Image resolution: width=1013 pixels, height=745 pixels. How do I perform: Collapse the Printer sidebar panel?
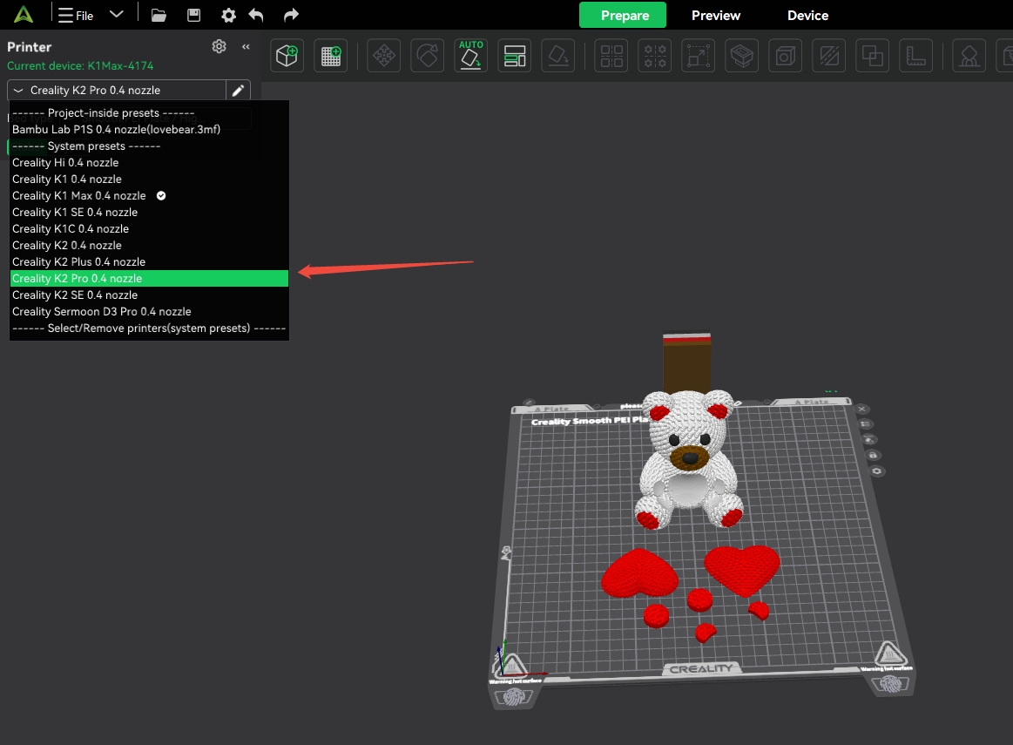tap(246, 46)
